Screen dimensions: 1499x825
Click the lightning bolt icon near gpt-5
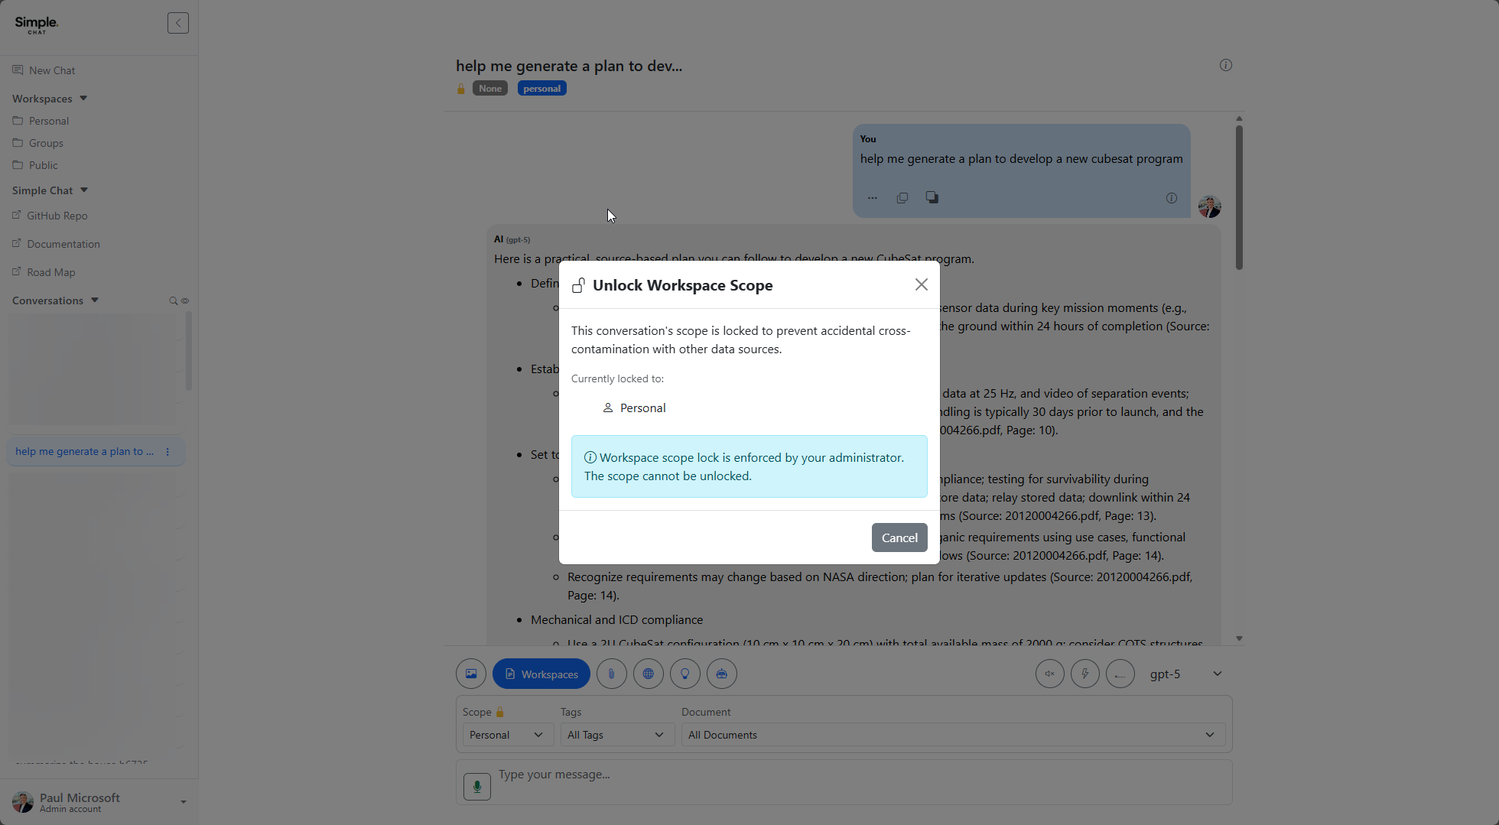1084,674
